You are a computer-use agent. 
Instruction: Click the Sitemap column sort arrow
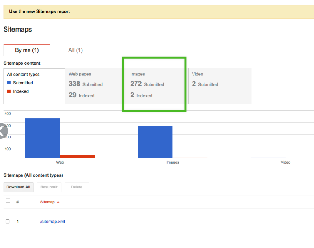pyautogui.click(x=58, y=202)
